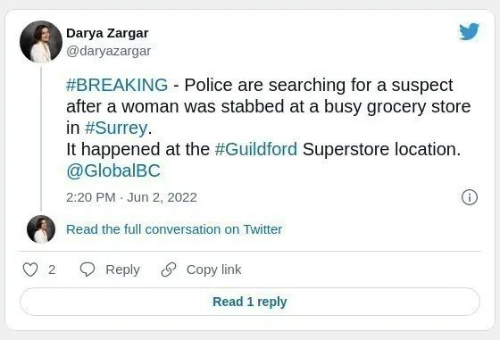Open the #BREAKING hashtag
Screen dimensions: 500x340
click(117, 85)
